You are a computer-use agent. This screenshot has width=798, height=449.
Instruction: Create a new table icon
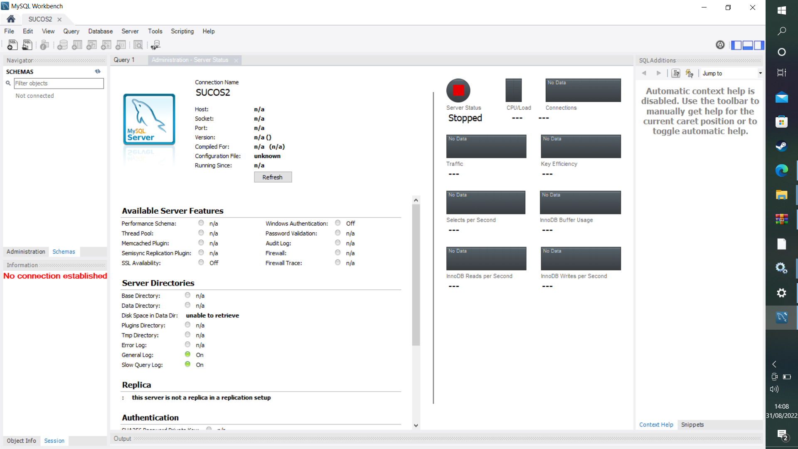click(77, 45)
